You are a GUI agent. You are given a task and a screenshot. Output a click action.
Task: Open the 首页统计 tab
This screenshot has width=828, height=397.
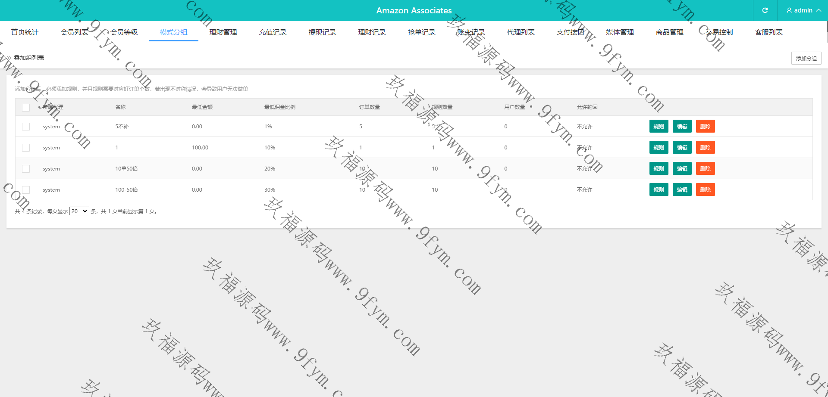tap(25, 32)
